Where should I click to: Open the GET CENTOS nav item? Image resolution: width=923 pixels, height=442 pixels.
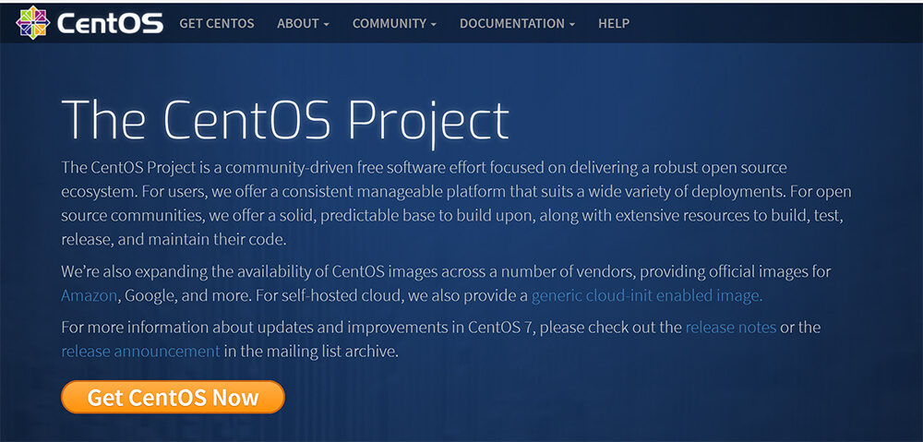pyautogui.click(x=217, y=24)
